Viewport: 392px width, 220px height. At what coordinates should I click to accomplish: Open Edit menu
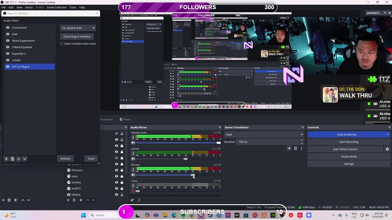tap(11, 7)
